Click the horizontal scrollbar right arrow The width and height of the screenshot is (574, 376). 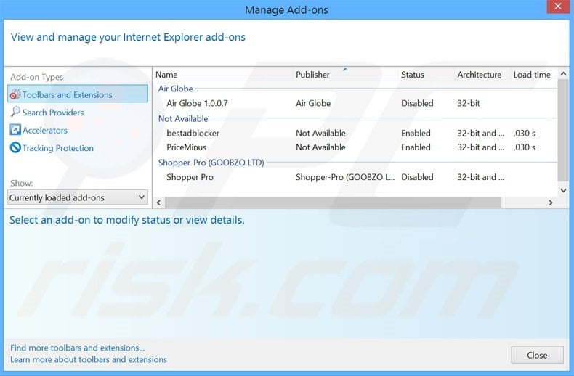click(550, 203)
